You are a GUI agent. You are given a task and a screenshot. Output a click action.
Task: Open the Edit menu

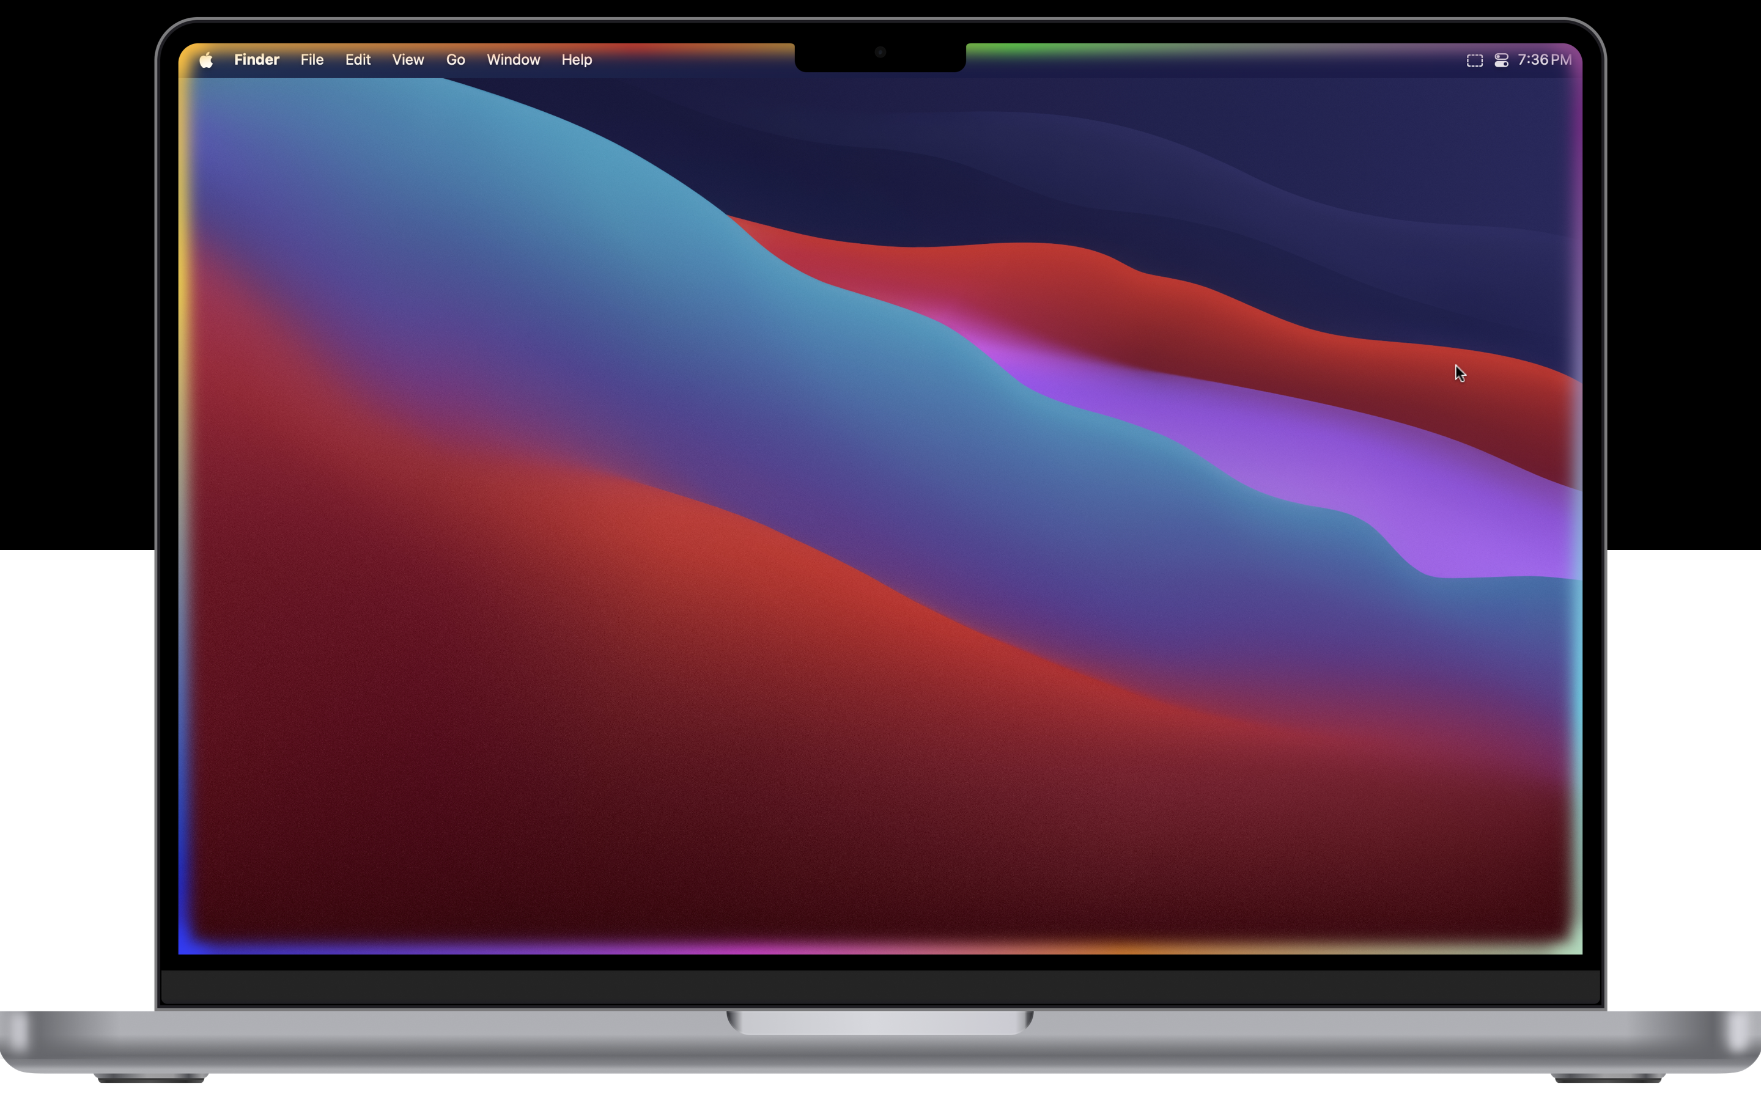coord(357,60)
